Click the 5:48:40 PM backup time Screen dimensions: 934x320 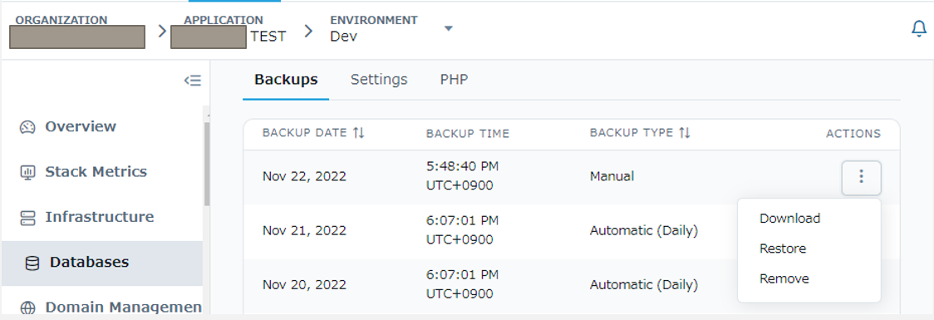pos(463,167)
